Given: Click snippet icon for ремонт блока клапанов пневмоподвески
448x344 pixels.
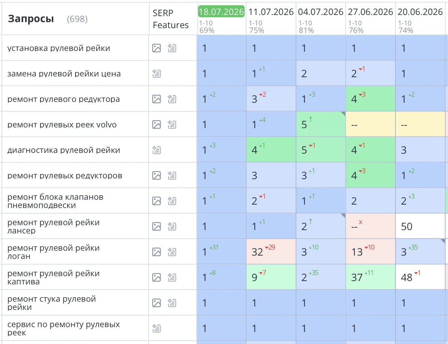Looking at the screenshot, I should [x=172, y=201].
